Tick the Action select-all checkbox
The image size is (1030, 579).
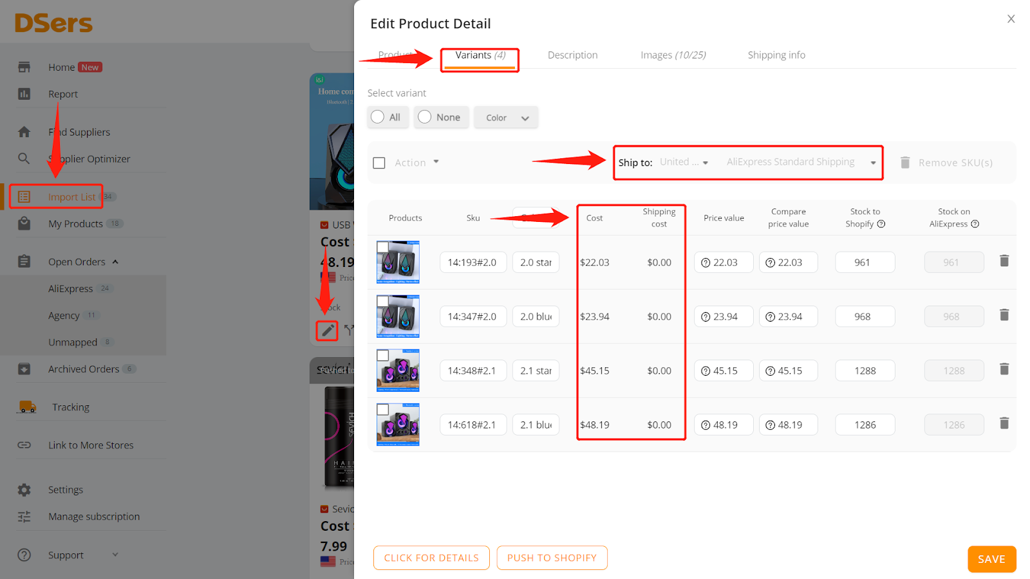tap(379, 163)
